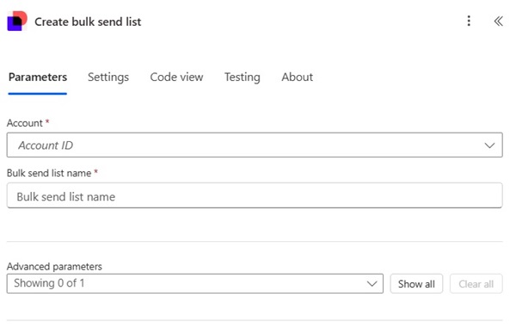This screenshot has height=328, width=516.
Task: Select the Parameters tab
Action: click(x=38, y=77)
